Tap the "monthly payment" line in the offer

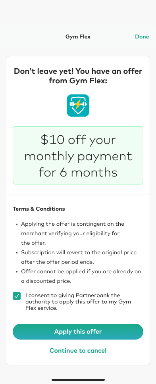click(x=78, y=156)
